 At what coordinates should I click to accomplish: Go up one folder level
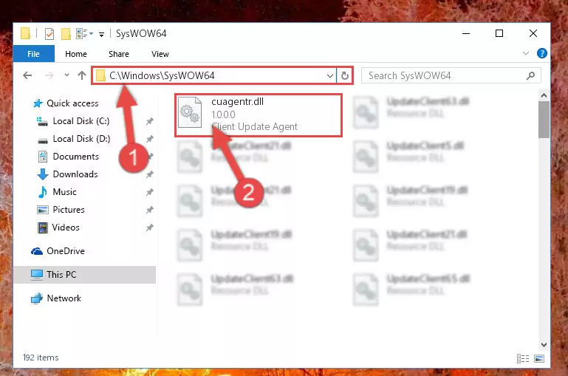point(82,75)
